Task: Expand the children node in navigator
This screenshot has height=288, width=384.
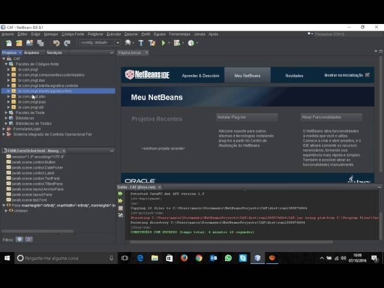Action: tap(6, 211)
